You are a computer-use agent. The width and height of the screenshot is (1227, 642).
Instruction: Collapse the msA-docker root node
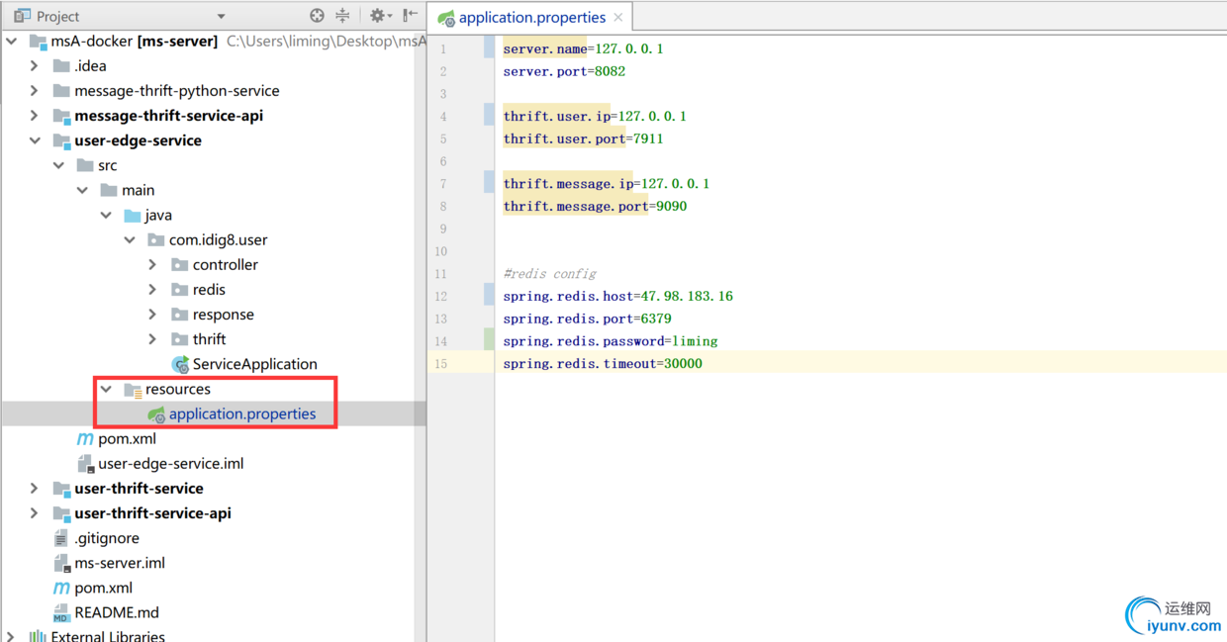click(12, 42)
